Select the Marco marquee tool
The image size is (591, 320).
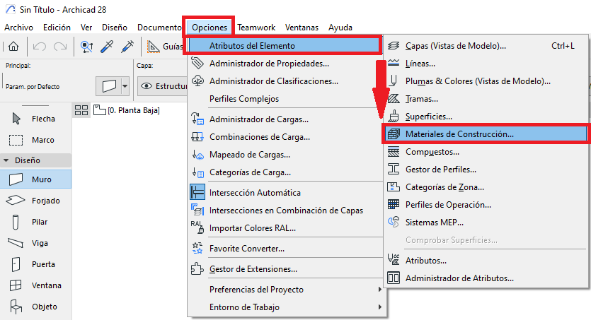tap(35, 140)
